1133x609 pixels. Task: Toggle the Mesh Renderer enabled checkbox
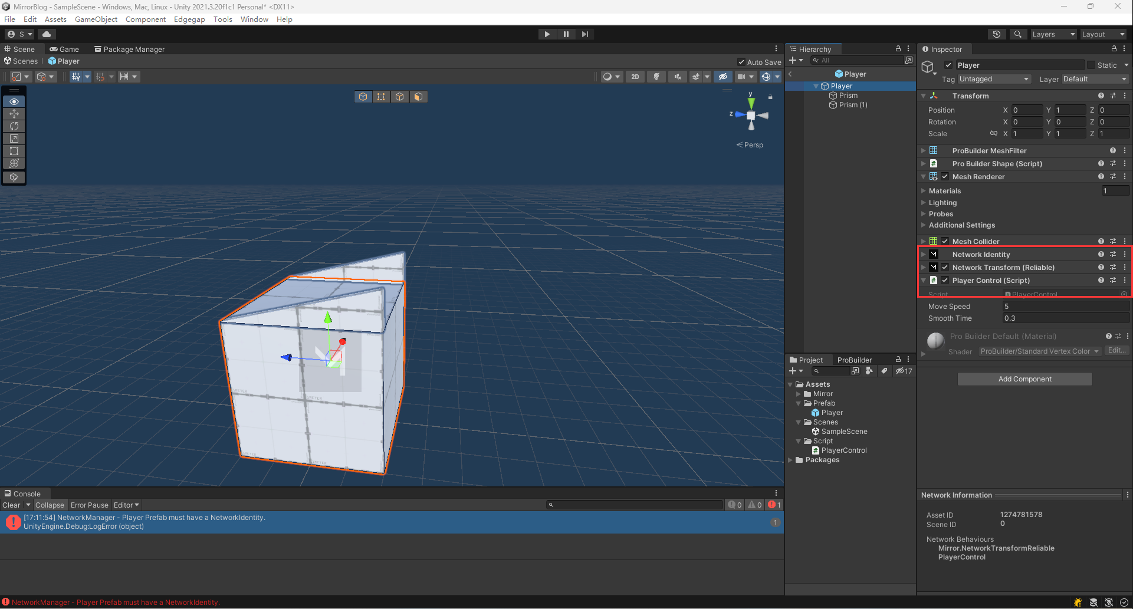[x=945, y=177]
